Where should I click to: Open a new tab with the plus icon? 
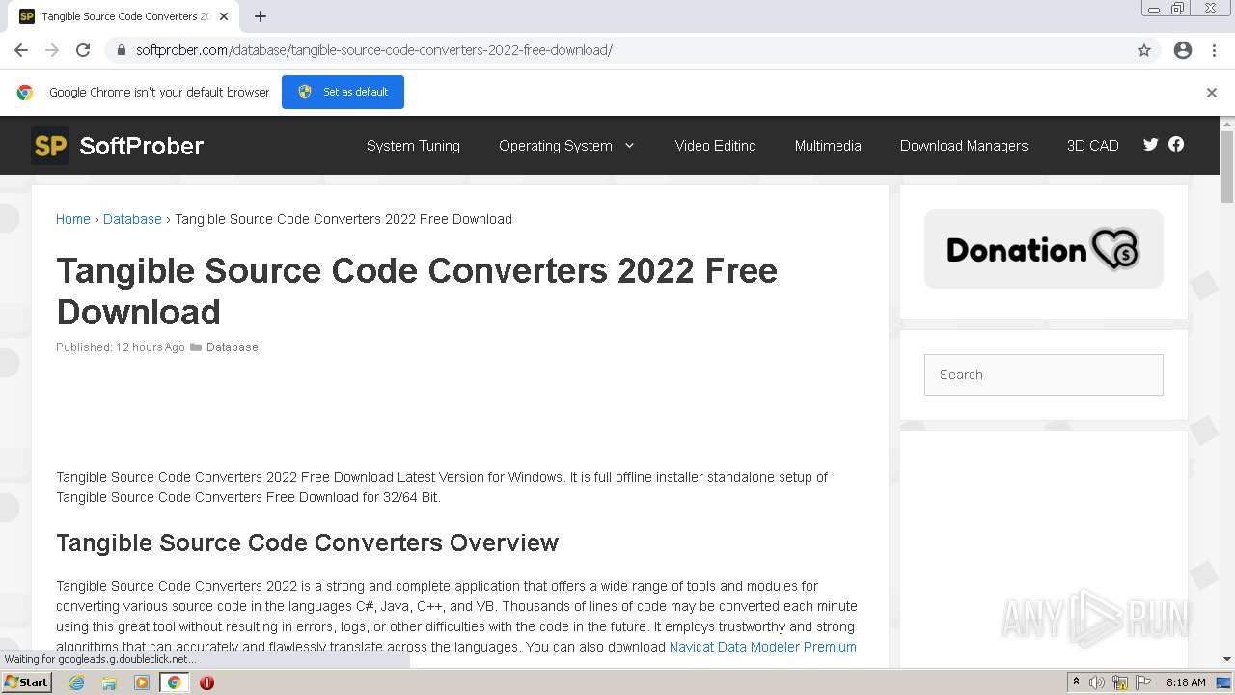[x=261, y=16]
